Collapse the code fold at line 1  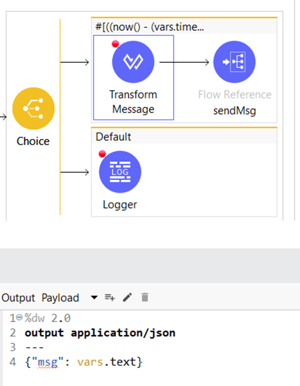pos(19,318)
